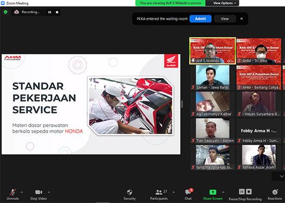Click the green encryption shield icon
This screenshot has width=285, height=203.
coord(6,12)
